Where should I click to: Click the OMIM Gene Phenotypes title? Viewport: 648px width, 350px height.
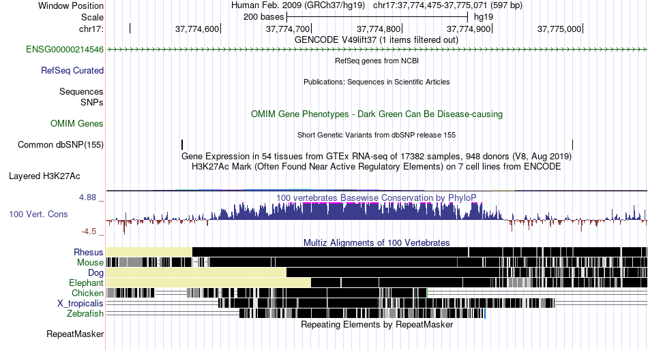tap(377, 114)
